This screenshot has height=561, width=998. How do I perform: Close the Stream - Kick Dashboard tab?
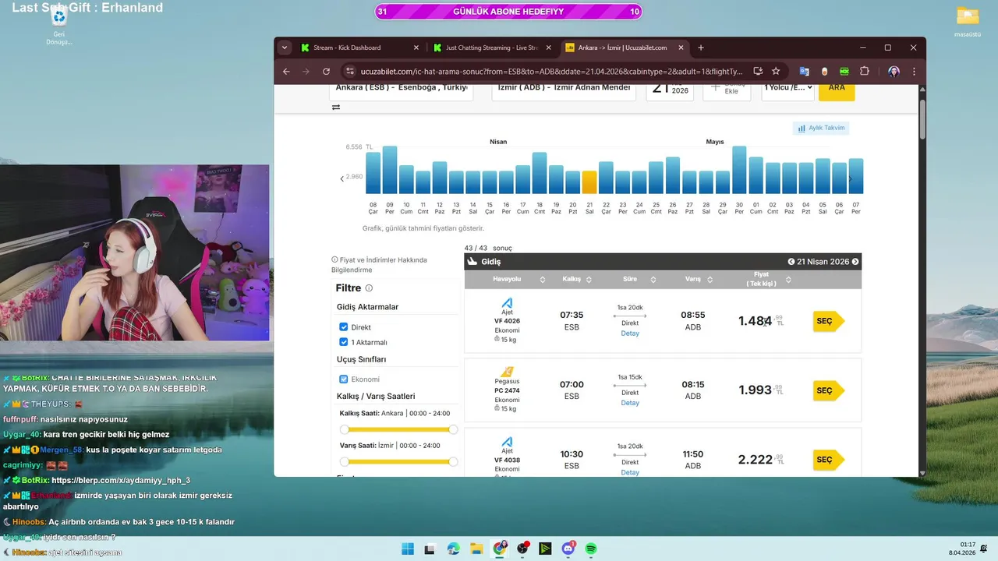416,48
